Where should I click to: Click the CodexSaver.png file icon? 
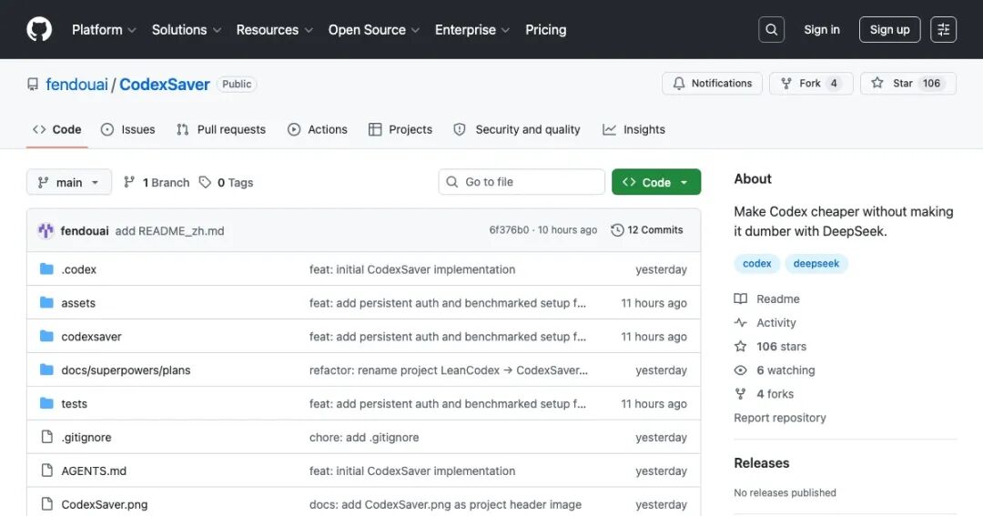(47, 504)
